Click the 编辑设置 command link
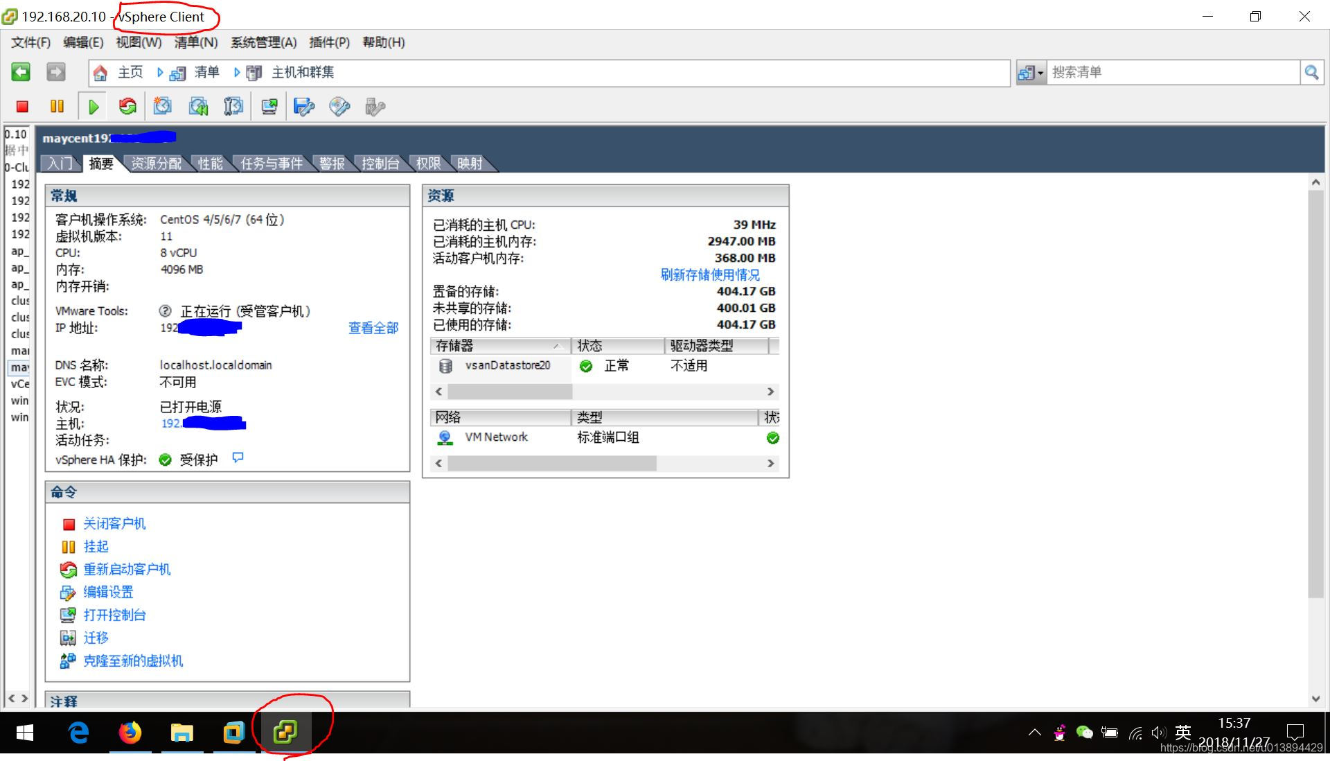This screenshot has height=761, width=1330. click(108, 592)
